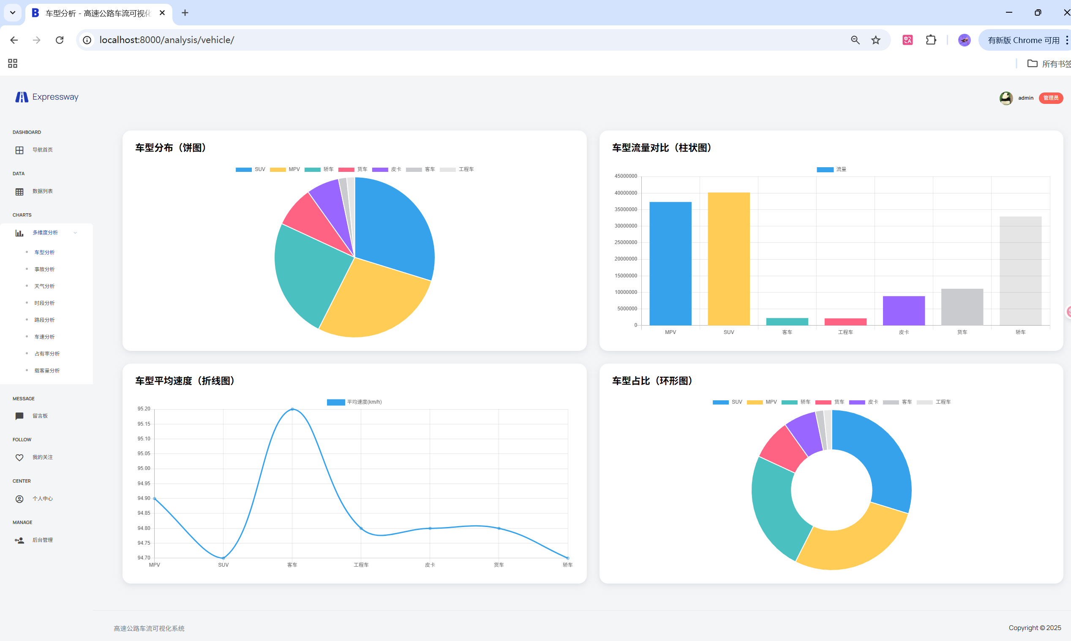
Task: Click the 有新版 Chrome 可用 button
Action: 1022,40
